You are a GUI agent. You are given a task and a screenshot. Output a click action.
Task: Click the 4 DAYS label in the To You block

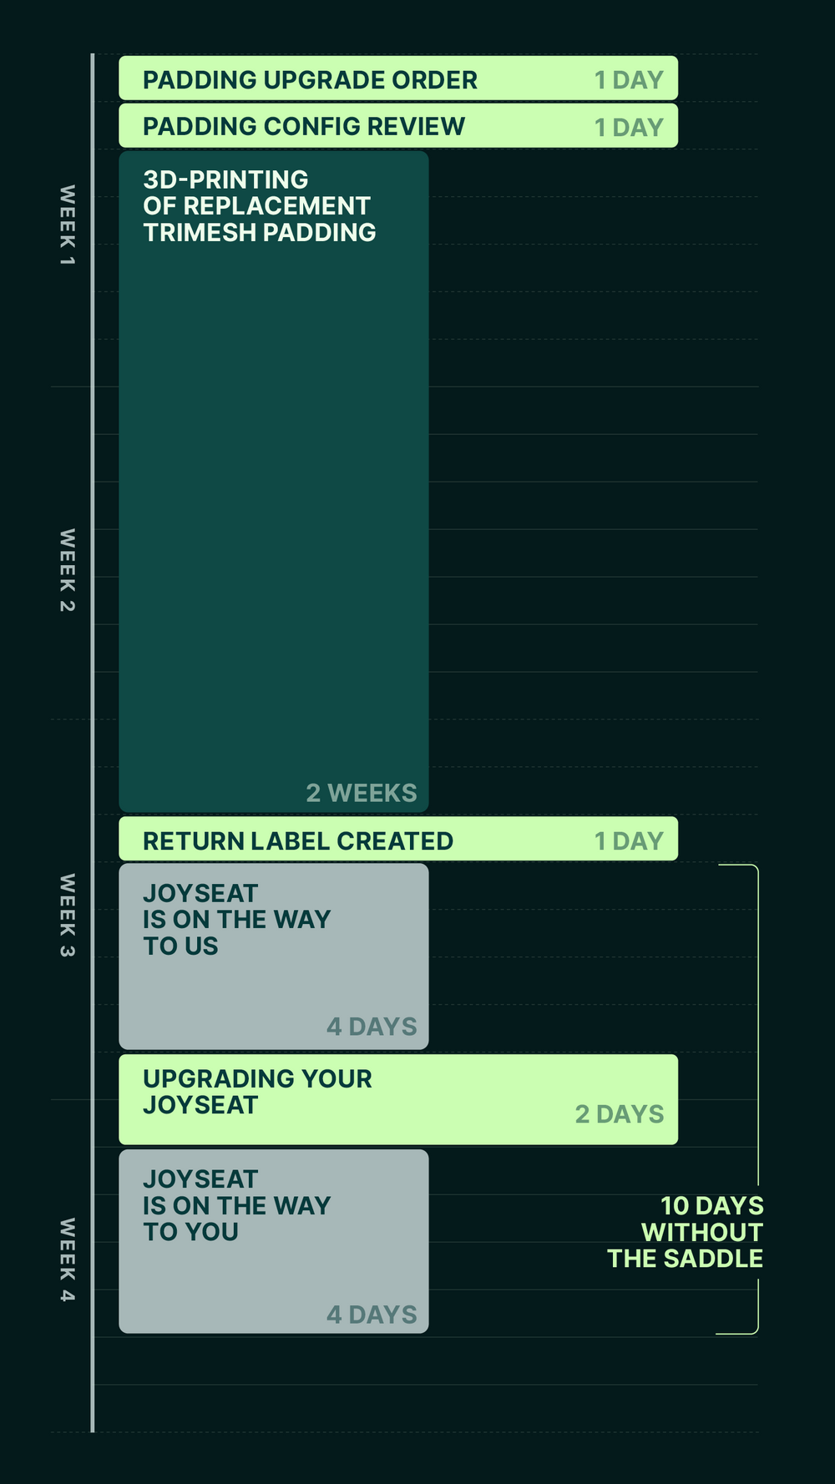(x=372, y=1315)
